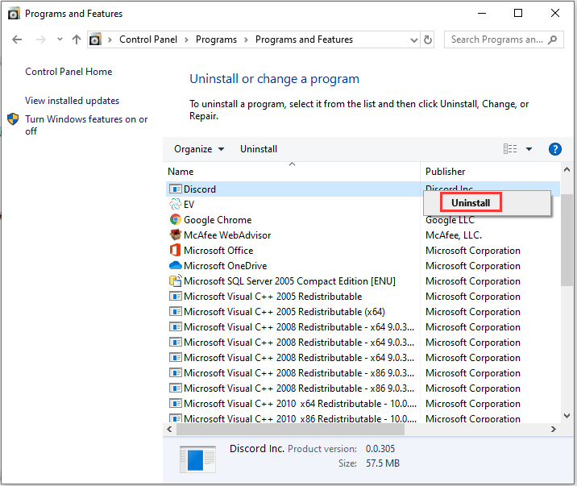Select Microsoft OneDrive entry name

tap(225, 266)
